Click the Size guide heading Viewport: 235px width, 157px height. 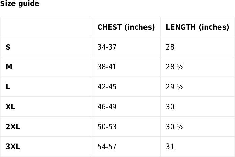coord(20,4)
